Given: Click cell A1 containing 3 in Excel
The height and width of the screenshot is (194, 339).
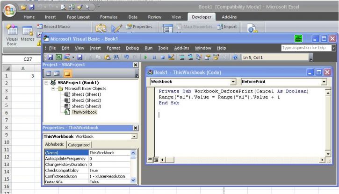Looking at the screenshot, I should tap(23, 76).
